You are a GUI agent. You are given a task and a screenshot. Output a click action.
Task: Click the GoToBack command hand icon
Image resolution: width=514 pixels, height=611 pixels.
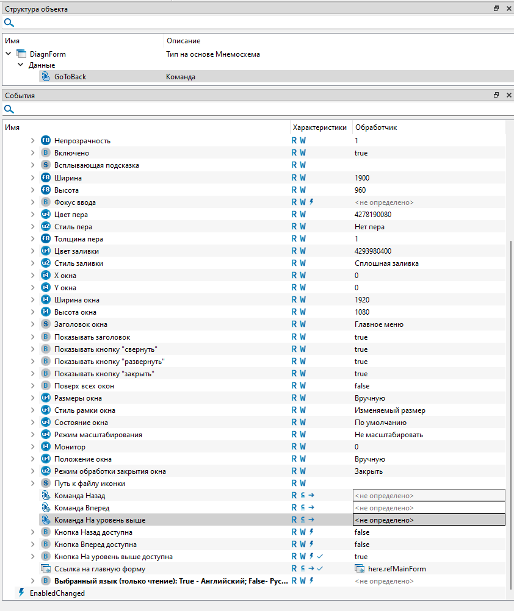(46, 77)
